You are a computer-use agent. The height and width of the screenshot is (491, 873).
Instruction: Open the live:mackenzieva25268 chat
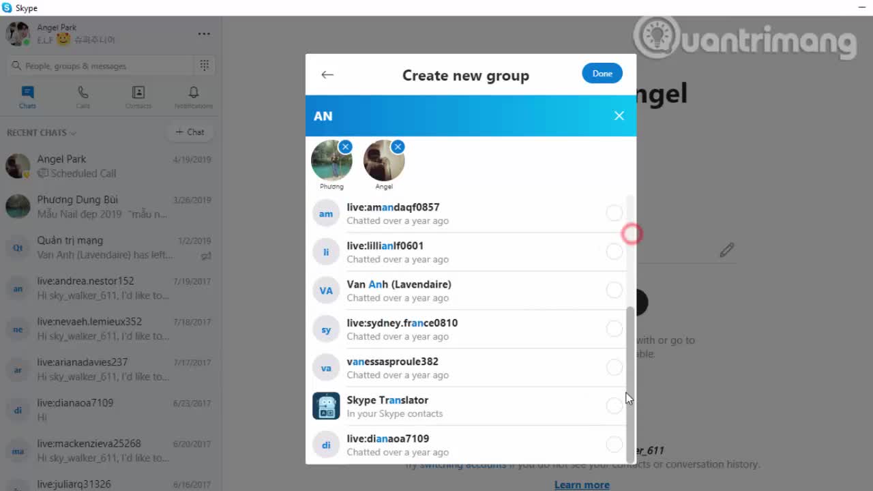tap(109, 450)
